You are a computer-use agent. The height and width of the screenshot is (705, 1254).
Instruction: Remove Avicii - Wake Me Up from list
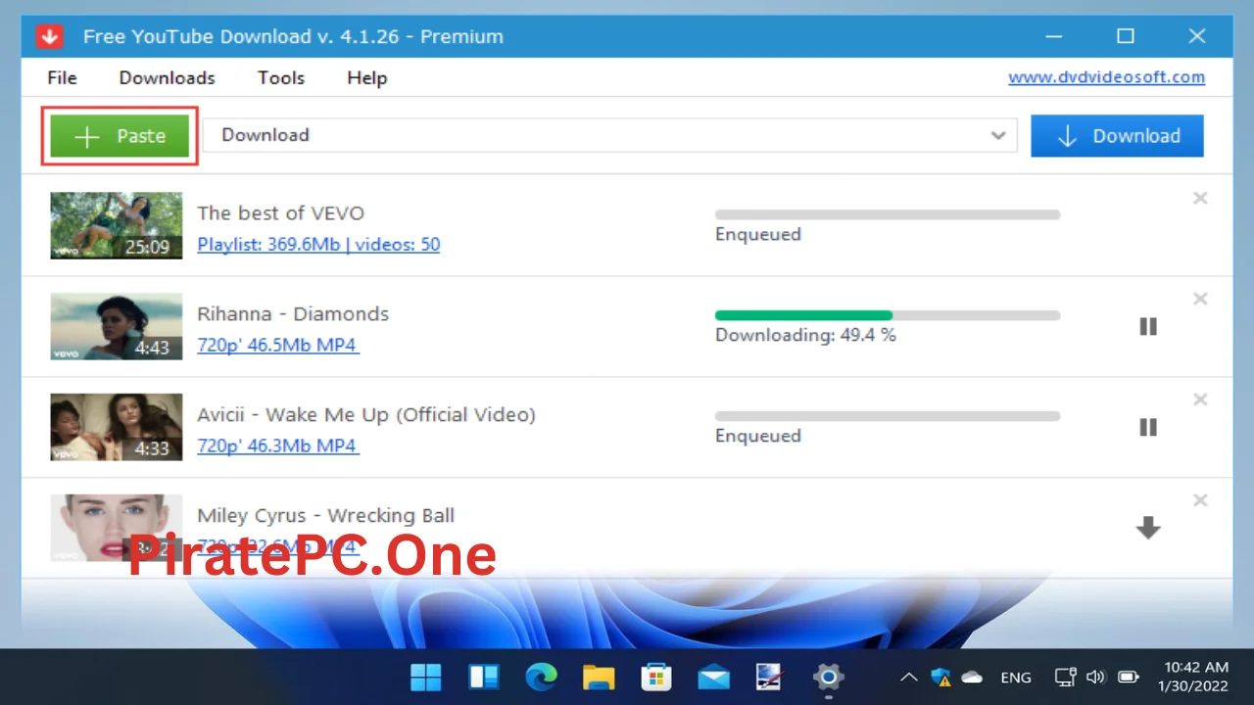tap(1200, 399)
